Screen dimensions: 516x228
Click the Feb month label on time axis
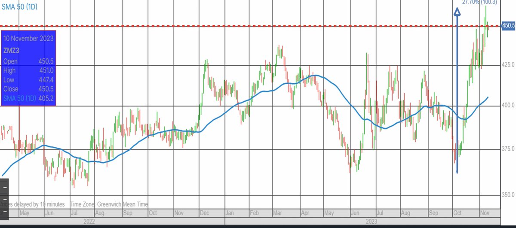255,213
